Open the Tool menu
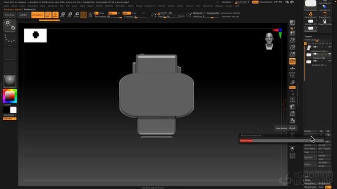The image size is (337, 189). coord(198,6)
